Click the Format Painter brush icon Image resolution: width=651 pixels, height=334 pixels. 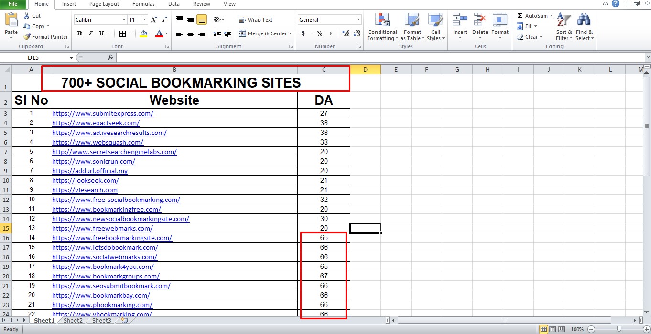[x=27, y=37]
